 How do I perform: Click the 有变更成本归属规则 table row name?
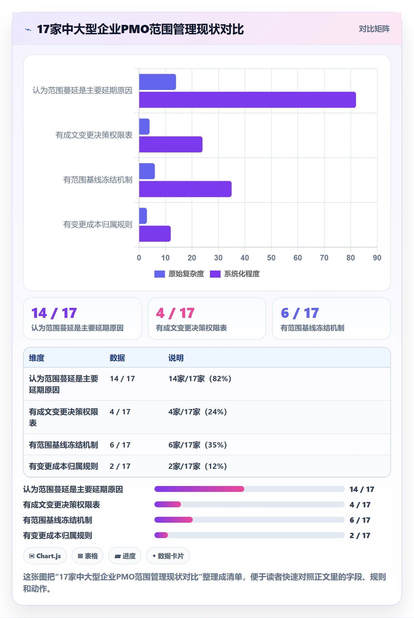[x=64, y=466]
